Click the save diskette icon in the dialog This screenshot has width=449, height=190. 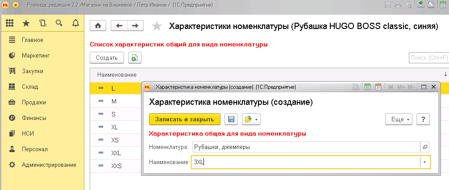[x=231, y=119]
